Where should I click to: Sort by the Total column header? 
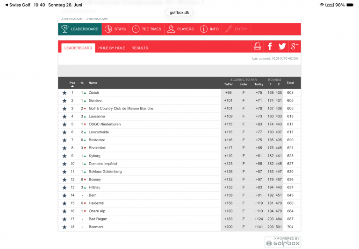[290, 83]
